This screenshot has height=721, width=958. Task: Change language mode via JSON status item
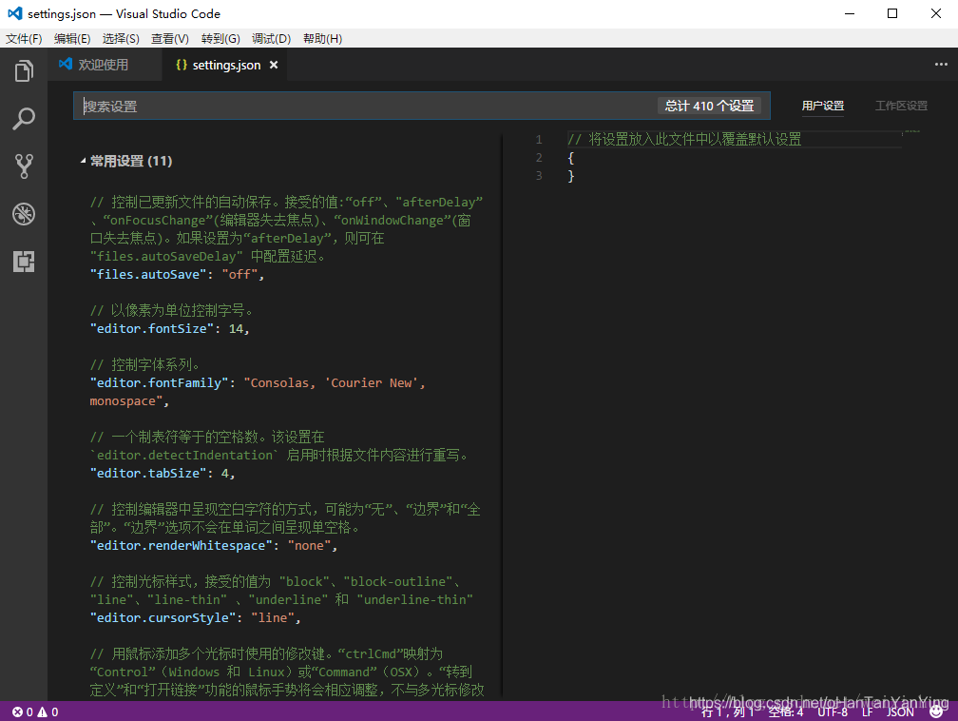click(899, 711)
